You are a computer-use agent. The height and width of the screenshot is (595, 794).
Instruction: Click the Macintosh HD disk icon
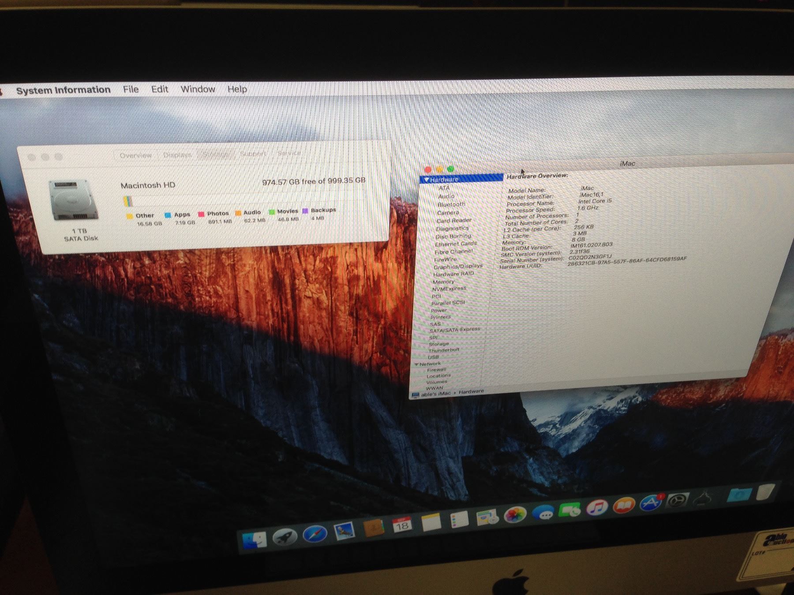pyautogui.click(x=73, y=201)
